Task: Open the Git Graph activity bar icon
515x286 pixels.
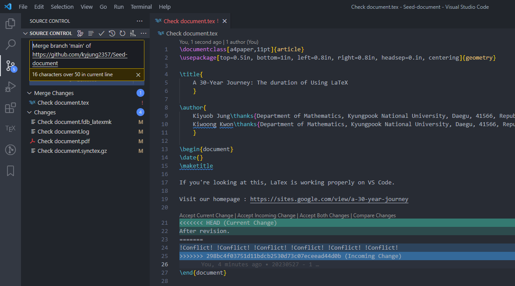Action: tap(11, 150)
